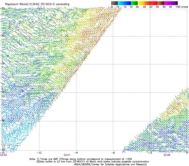Click the red 30-35 knots legend segment
The width and height of the screenshot is (189, 166).
[x=154, y=3]
